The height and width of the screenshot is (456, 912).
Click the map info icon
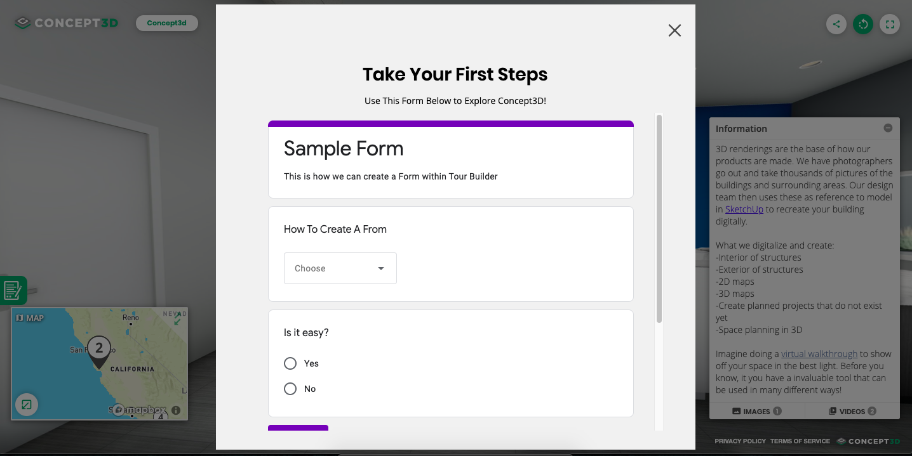point(176,410)
